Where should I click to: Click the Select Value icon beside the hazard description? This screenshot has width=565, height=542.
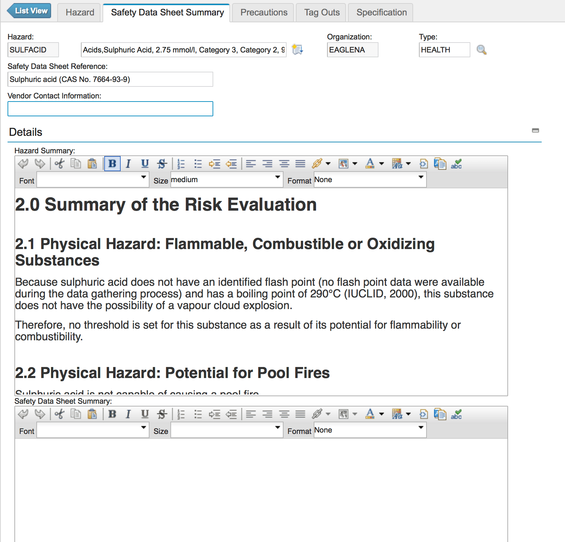point(297,49)
